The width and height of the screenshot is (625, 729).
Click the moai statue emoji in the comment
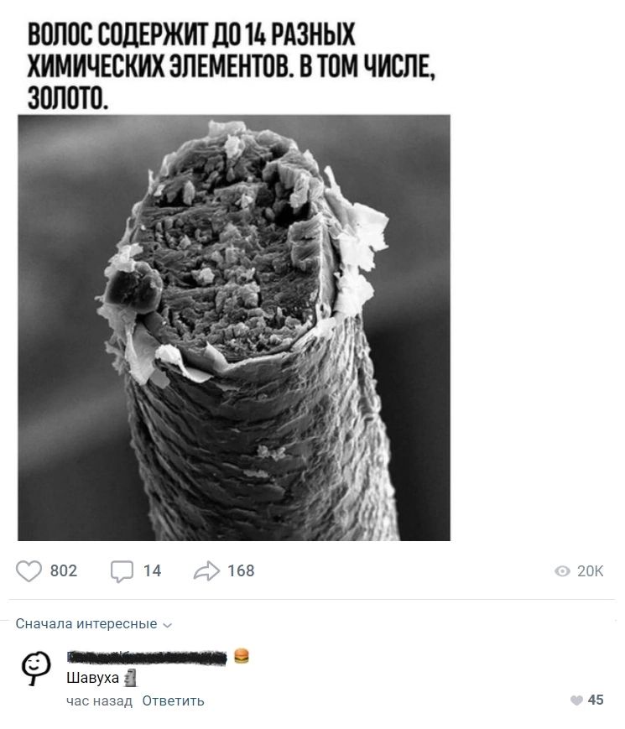tap(130, 679)
